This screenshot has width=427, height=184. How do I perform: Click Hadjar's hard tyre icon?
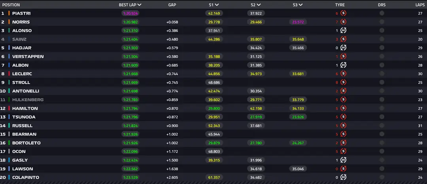tap(344, 48)
